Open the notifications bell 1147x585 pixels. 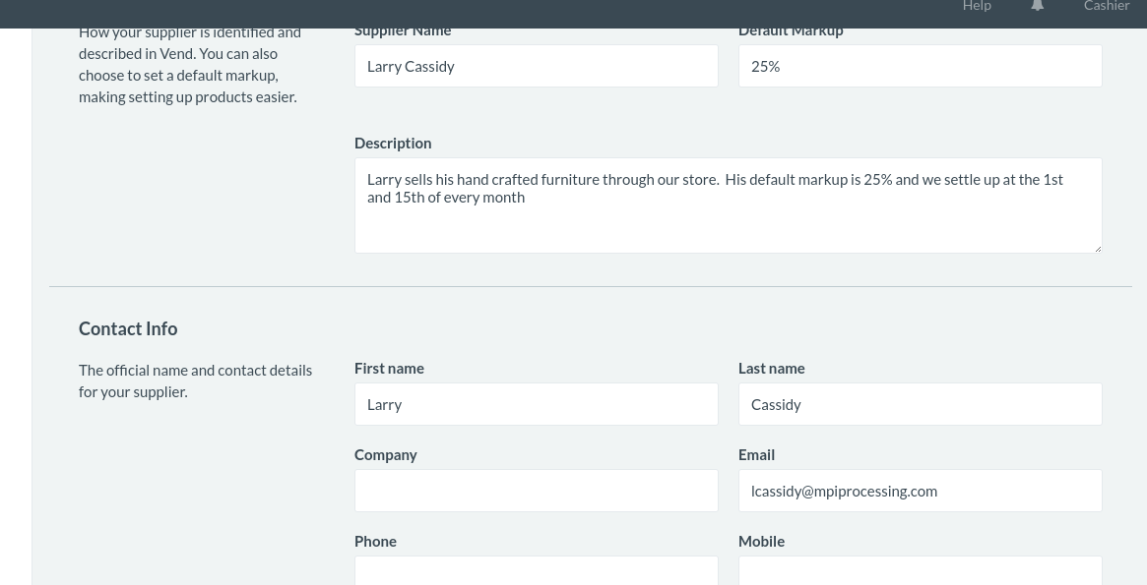pyautogui.click(x=1037, y=6)
